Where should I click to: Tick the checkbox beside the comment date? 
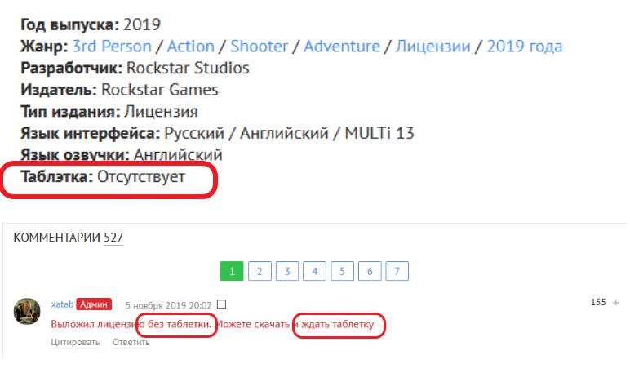(221, 304)
